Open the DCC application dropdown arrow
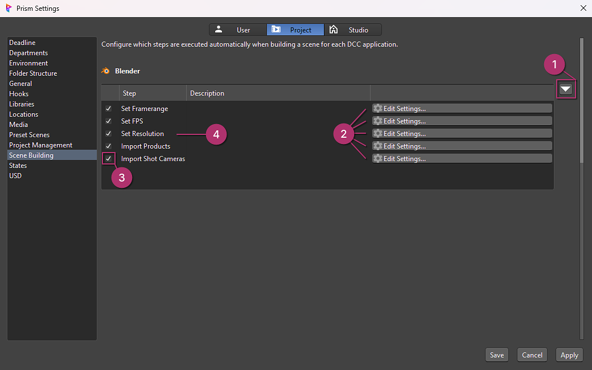 [565, 89]
